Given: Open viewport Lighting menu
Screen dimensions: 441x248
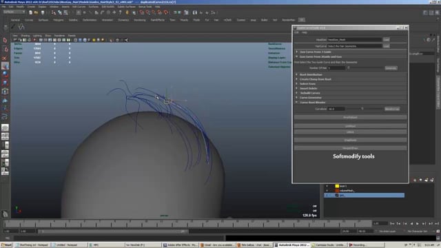Looking at the screenshot, I should coord(37,36).
